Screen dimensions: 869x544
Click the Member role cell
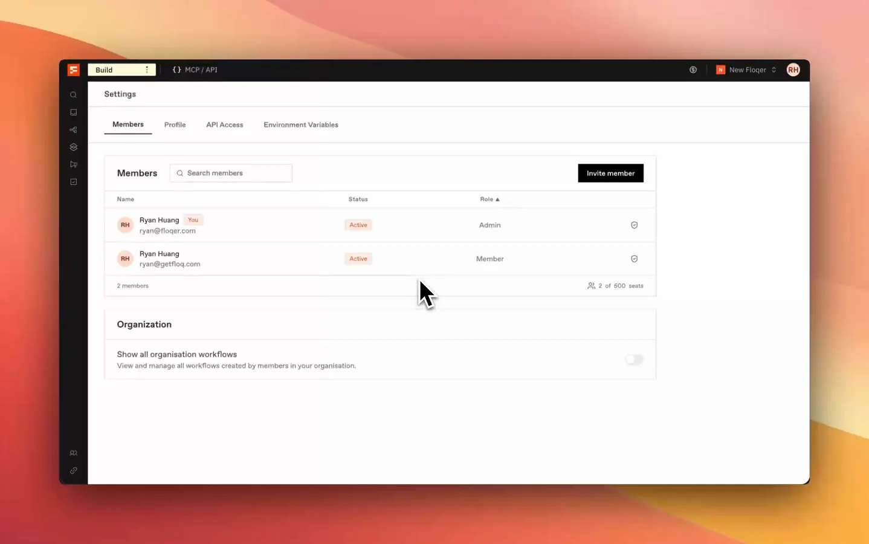pos(490,259)
